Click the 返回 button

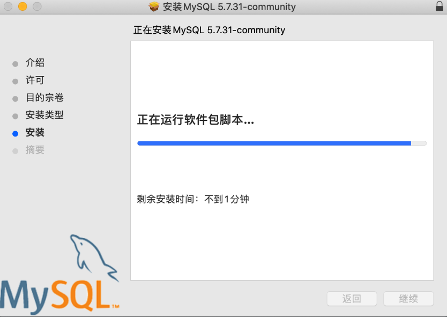coord(352,298)
